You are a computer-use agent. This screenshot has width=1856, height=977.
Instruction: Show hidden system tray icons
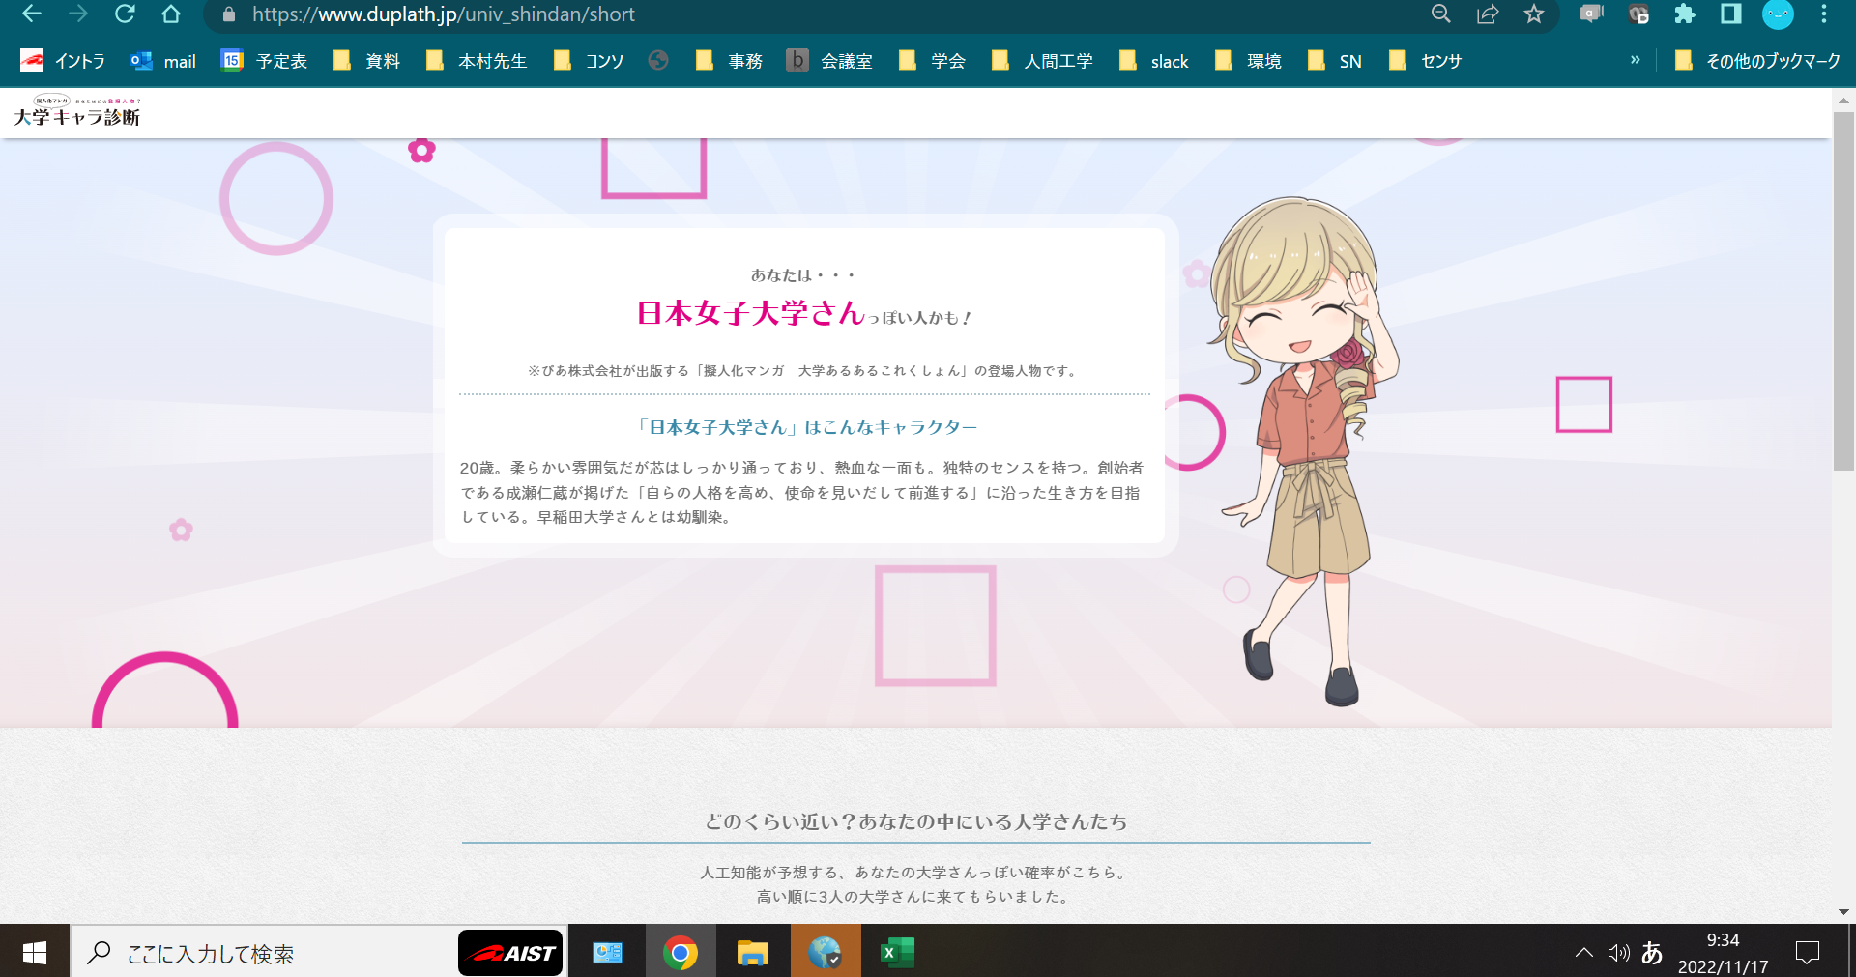(x=1583, y=953)
